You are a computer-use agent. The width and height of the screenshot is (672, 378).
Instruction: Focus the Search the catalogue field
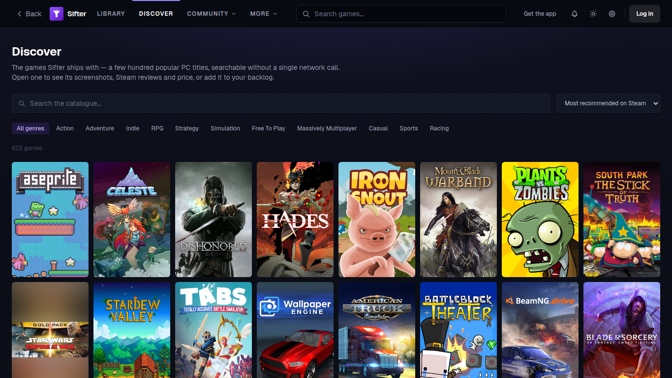(x=281, y=103)
